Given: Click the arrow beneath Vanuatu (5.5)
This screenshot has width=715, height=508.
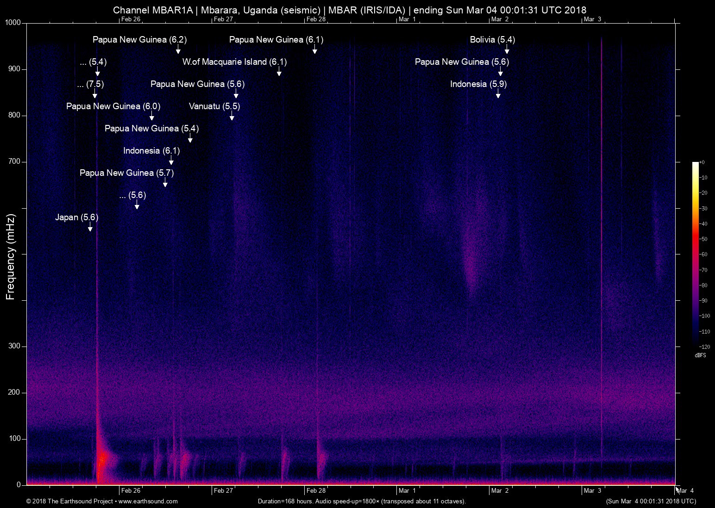Looking at the screenshot, I should pos(232,116).
